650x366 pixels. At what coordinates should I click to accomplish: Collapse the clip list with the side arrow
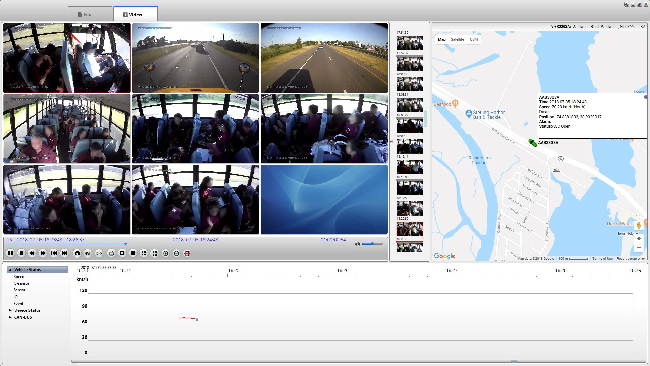tap(391, 142)
